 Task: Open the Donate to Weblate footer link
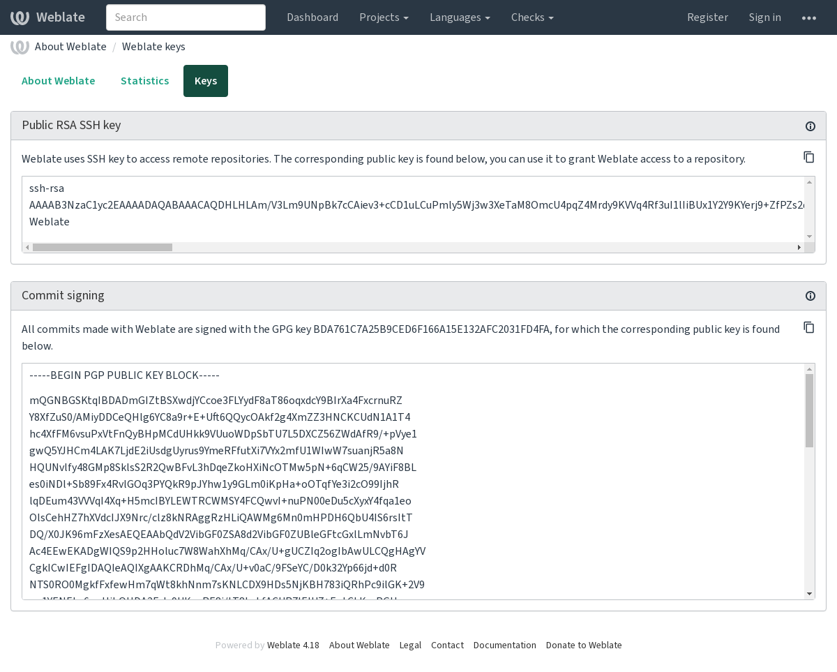pos(584,645)
